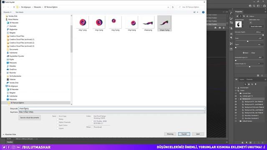Screen dimensions: 267x150
Task: Open the view options dropdown arrow
Action: click(x=197, y=12)
